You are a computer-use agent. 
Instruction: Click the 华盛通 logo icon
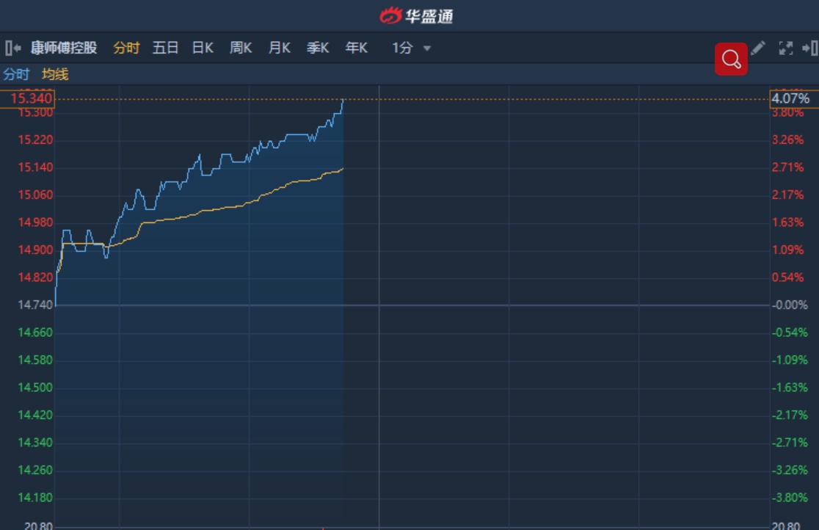point(391,15)
